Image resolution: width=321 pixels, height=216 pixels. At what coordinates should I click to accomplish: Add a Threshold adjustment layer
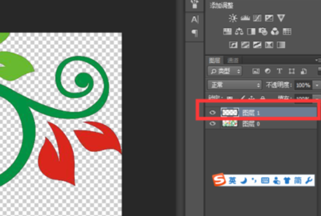click(257, 45)
